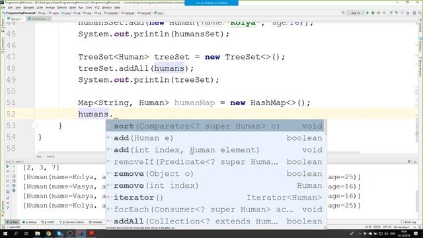Place cursor on line 52 after humans.
This screenshot has height=238, width=423.
pyautogui.click(x=113, y=114)
